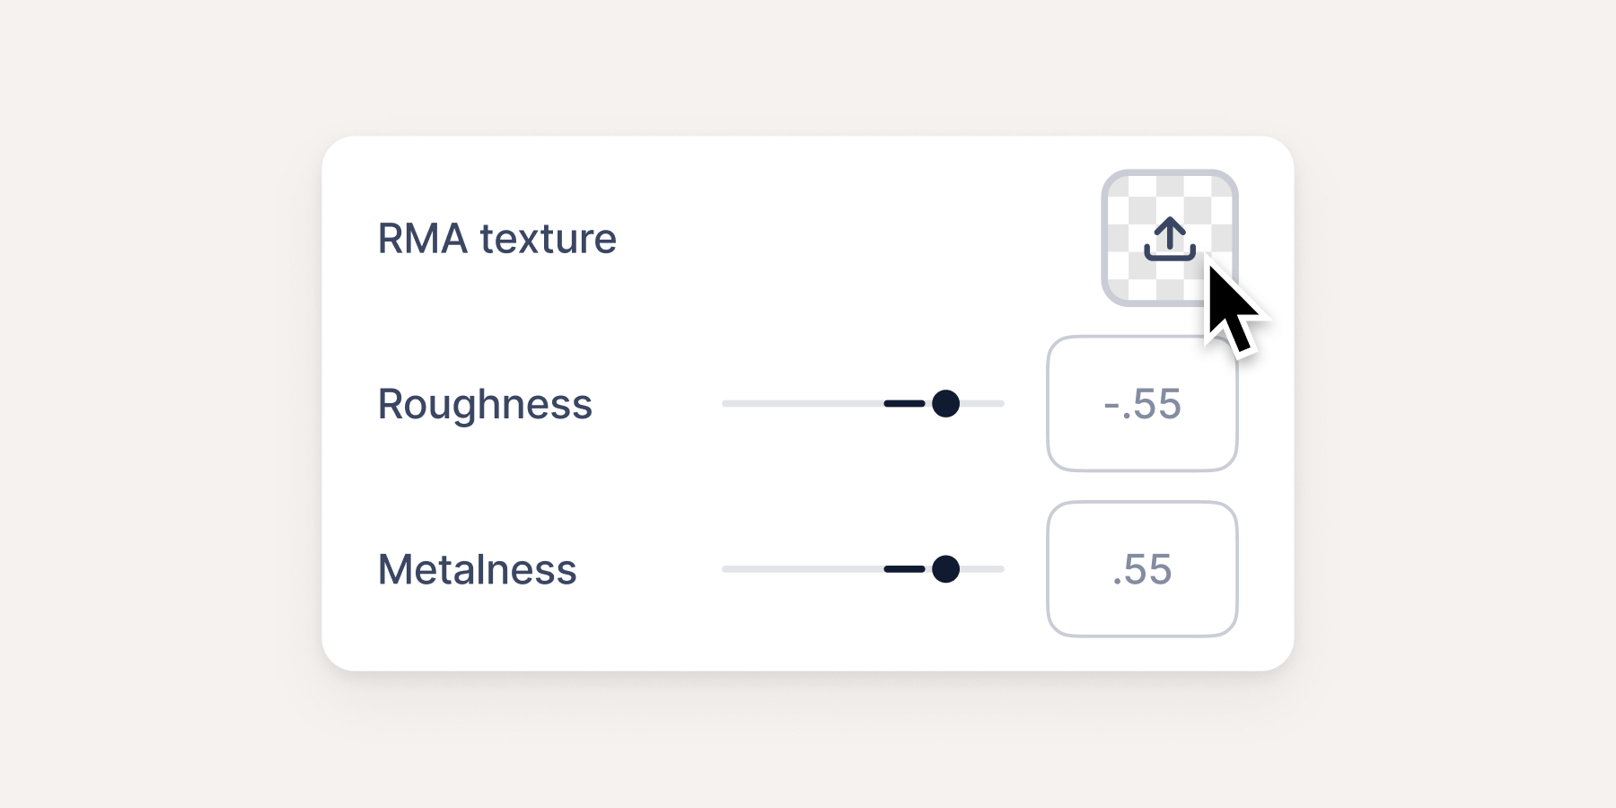Image resolution: width=1616 pixels, height=808 pixels.
Task: Click the top-left checker square of texture slot
Action: click(1120, 187)
